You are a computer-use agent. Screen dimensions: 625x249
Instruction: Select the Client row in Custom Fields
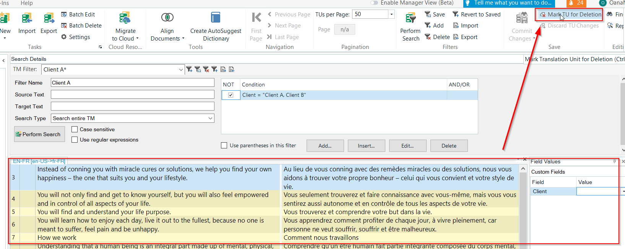coord(553,191)
